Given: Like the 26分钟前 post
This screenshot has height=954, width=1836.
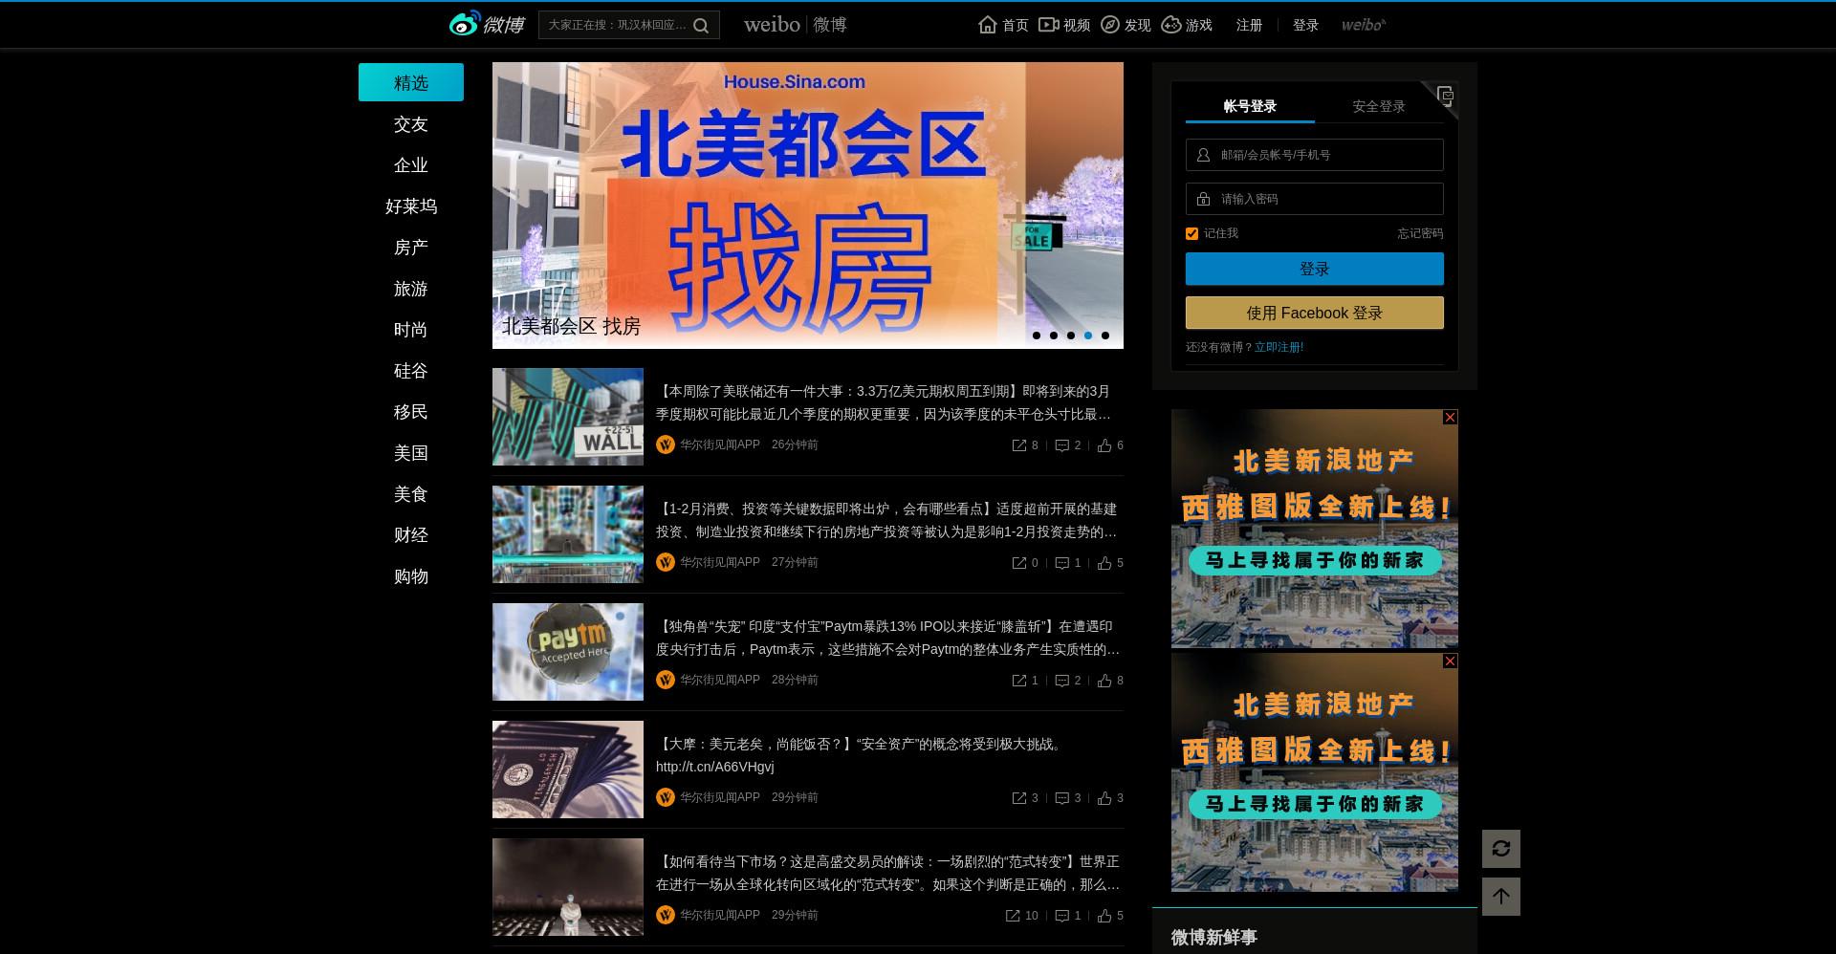Looking at the screenshot, I should click(1104, 445).
